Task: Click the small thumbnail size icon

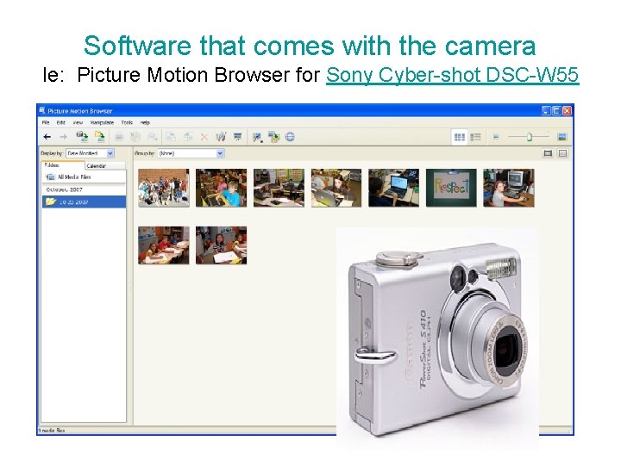Action: point(496,137)
